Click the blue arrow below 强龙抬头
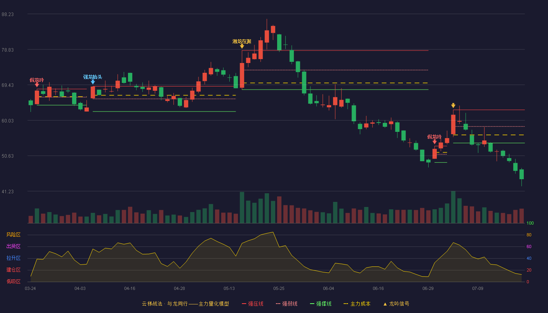The width and height of the screenshot is (548, 313). [x=93, y=82]
